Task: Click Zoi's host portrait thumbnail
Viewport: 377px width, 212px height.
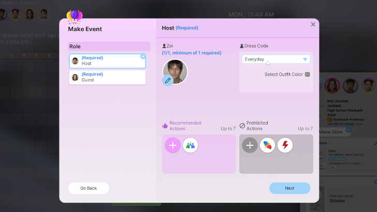Action: pyautogui.click(x=176, y=71)
